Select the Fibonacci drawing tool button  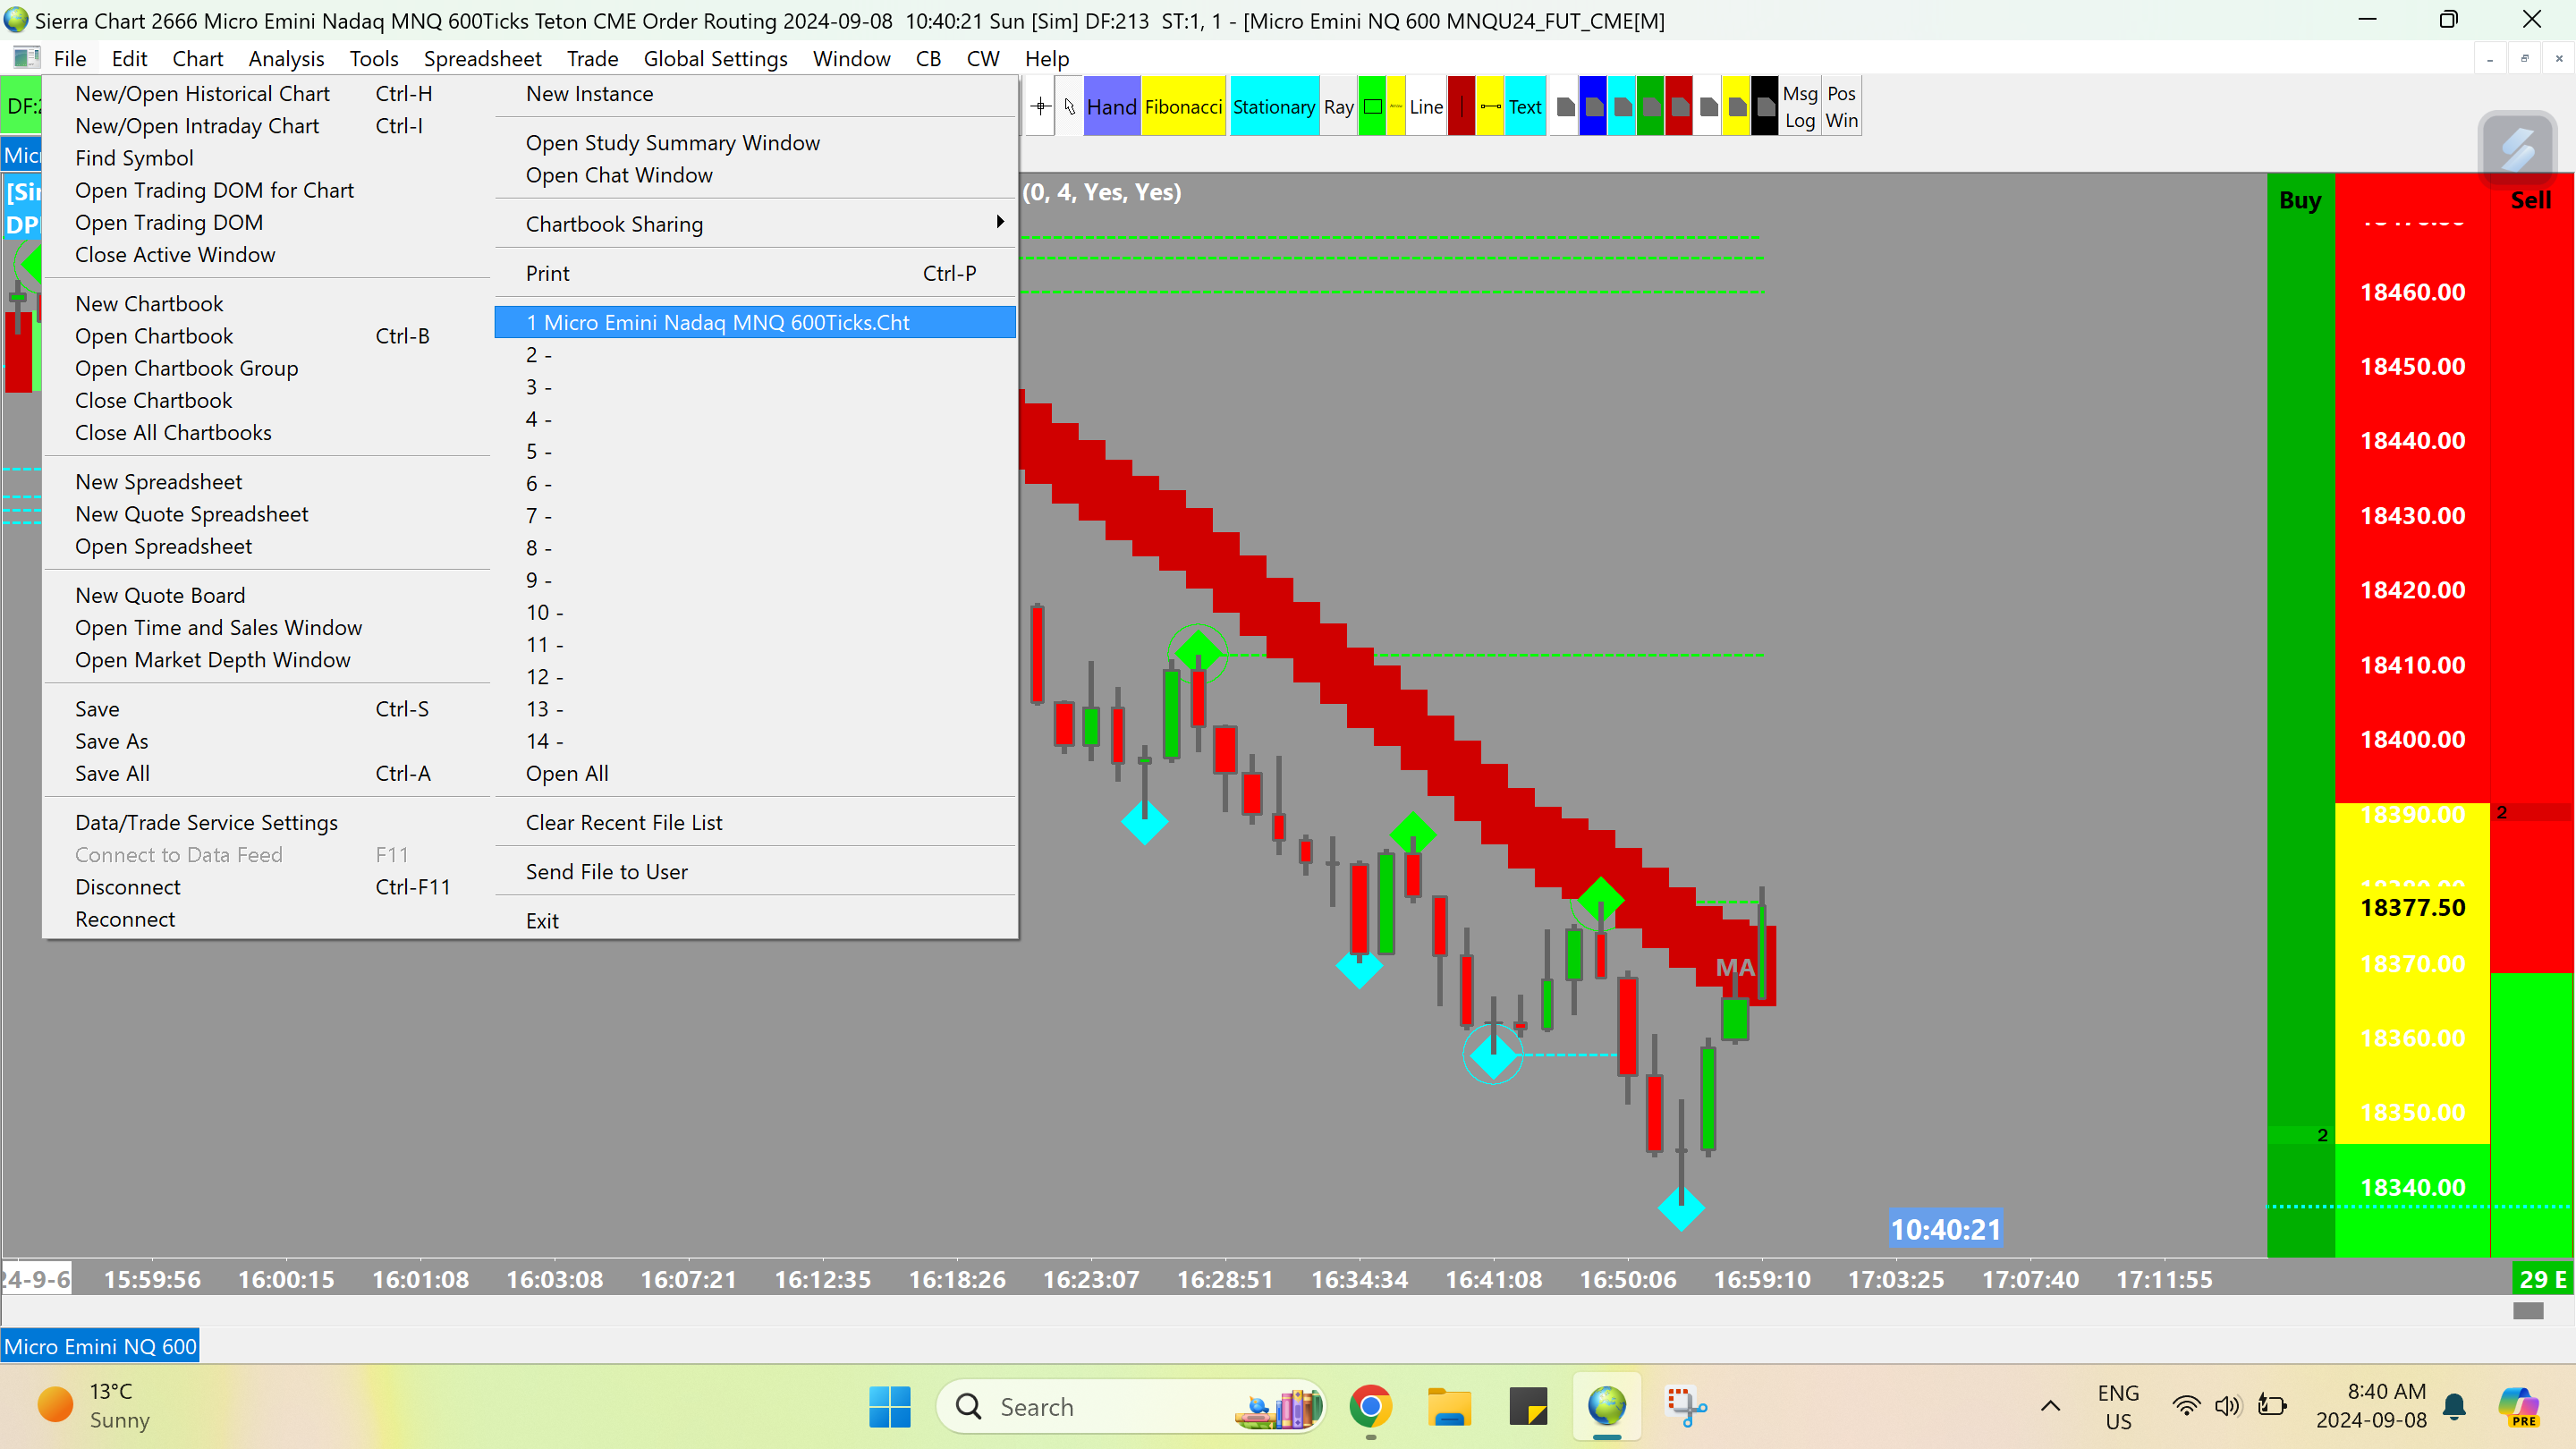point(1183,106)
